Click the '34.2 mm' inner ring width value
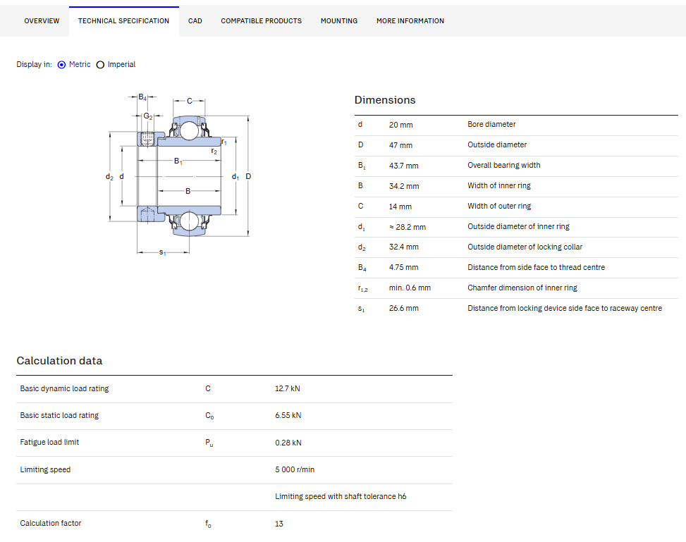 click(404, 186)
